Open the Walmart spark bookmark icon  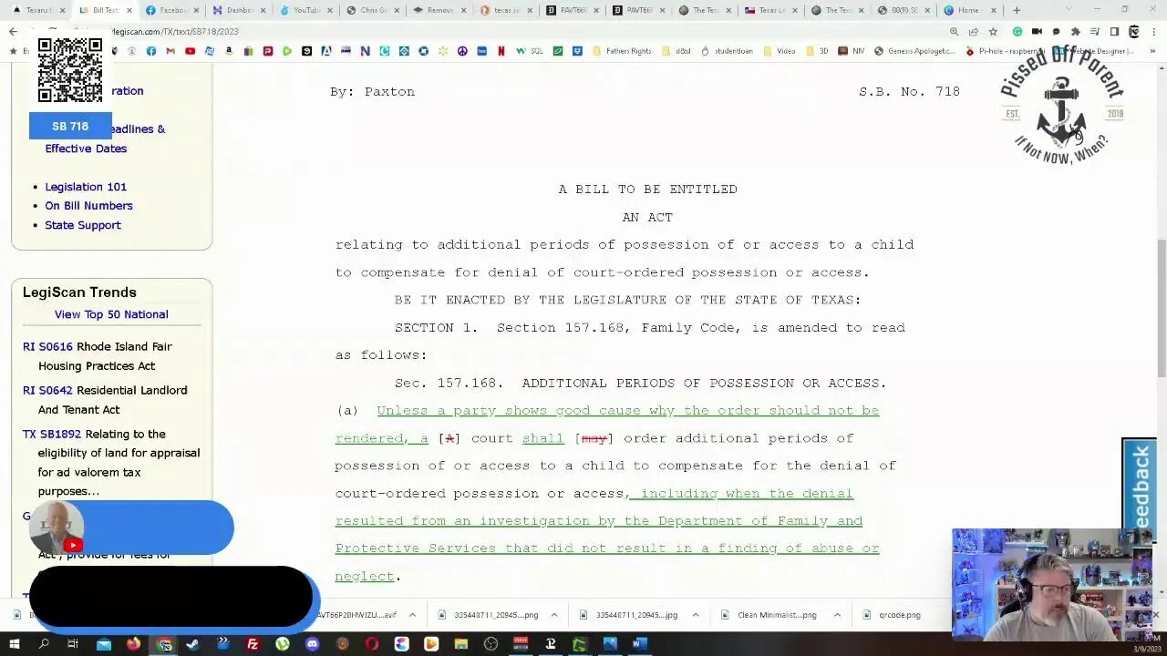443,51
